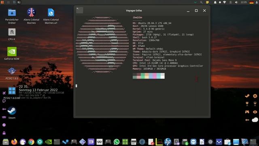Viewport: 259px width, 146px height.
Task: Select PCSX2 1.6.0 desktop shortcut
Action: (12, 73)
